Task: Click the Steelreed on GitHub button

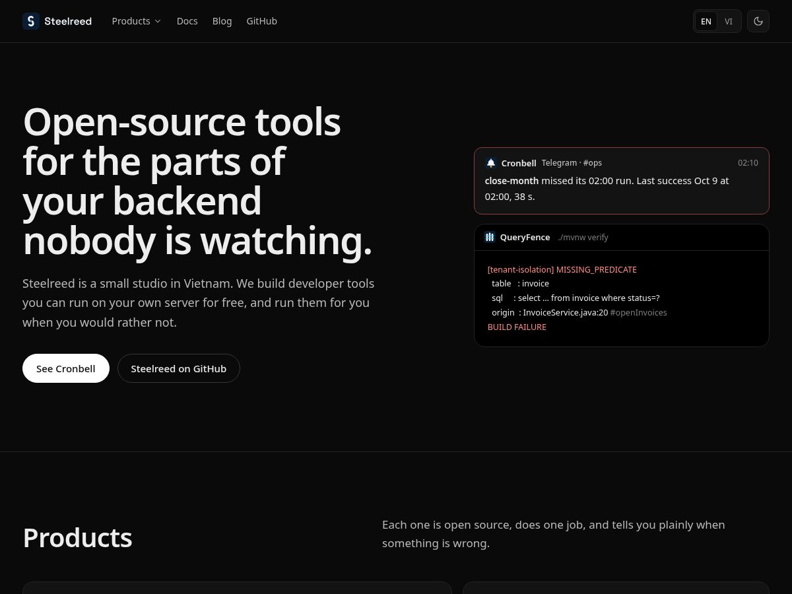Action: point(179,368)
